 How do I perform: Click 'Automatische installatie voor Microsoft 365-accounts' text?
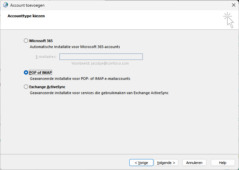[x=75, y=47]
